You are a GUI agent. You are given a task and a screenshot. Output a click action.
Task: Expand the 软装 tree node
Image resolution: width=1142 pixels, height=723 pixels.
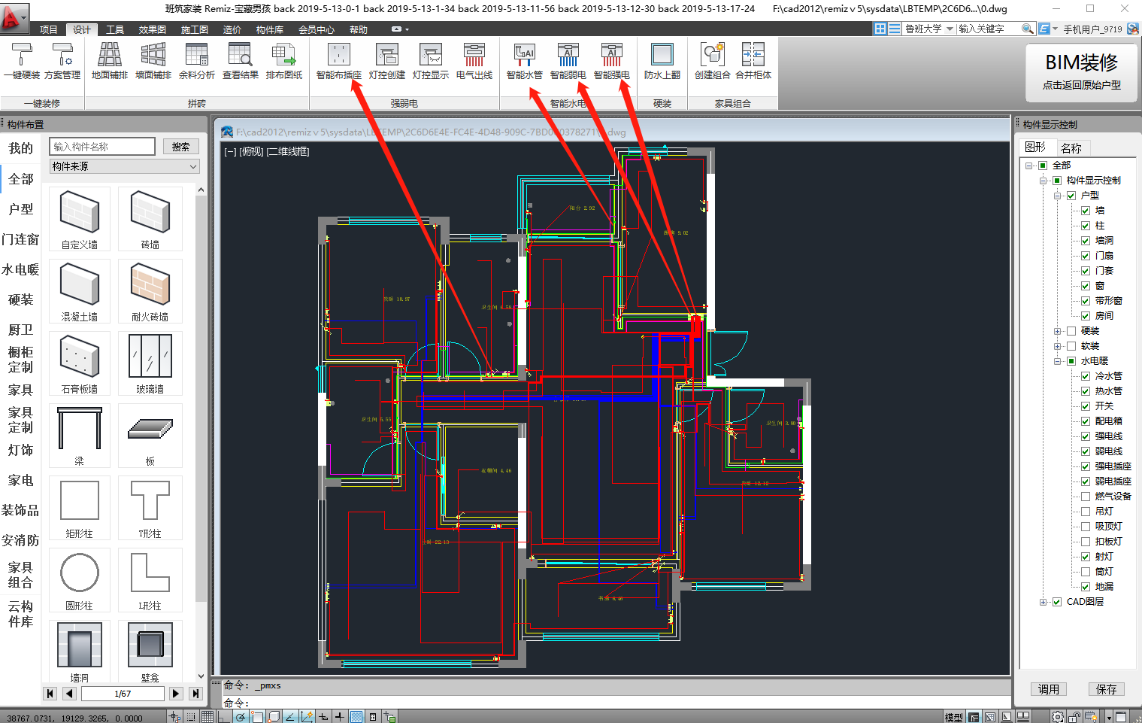[1057, 346]
